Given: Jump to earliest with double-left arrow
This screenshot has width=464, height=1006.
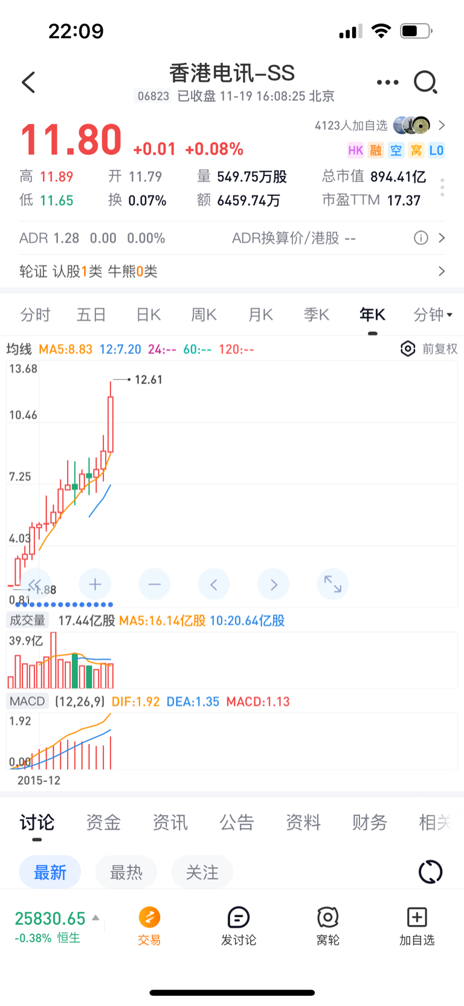Looking at the screenshot, I should tap(35, 584).
